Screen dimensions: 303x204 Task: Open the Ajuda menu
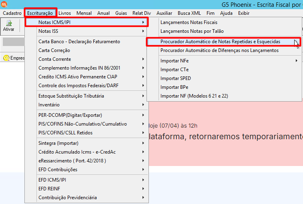pos(226,13)
